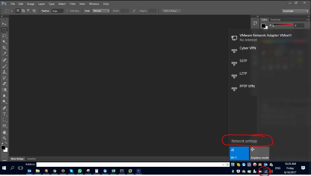
Task: Select the Horizontal Type tool
Action: coord(4,114)
